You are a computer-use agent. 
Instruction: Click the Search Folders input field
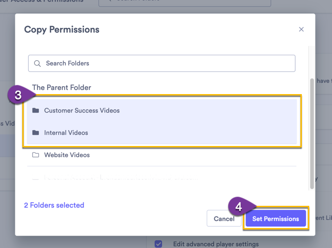[162, 63]
